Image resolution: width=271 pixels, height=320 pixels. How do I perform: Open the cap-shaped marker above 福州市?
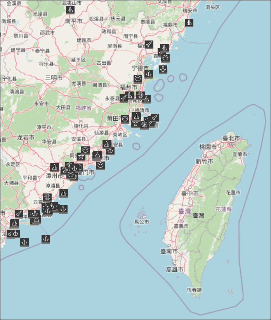click(x=138, y=79)
